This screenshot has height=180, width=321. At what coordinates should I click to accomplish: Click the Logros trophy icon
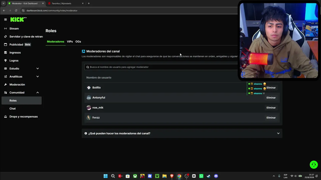pyautogui.click(x=6, y=60)
